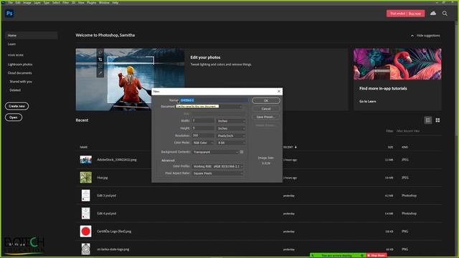This screenshot has height=258, width=459.
Task: Click the NAME column header
Action: click(84, 147)
